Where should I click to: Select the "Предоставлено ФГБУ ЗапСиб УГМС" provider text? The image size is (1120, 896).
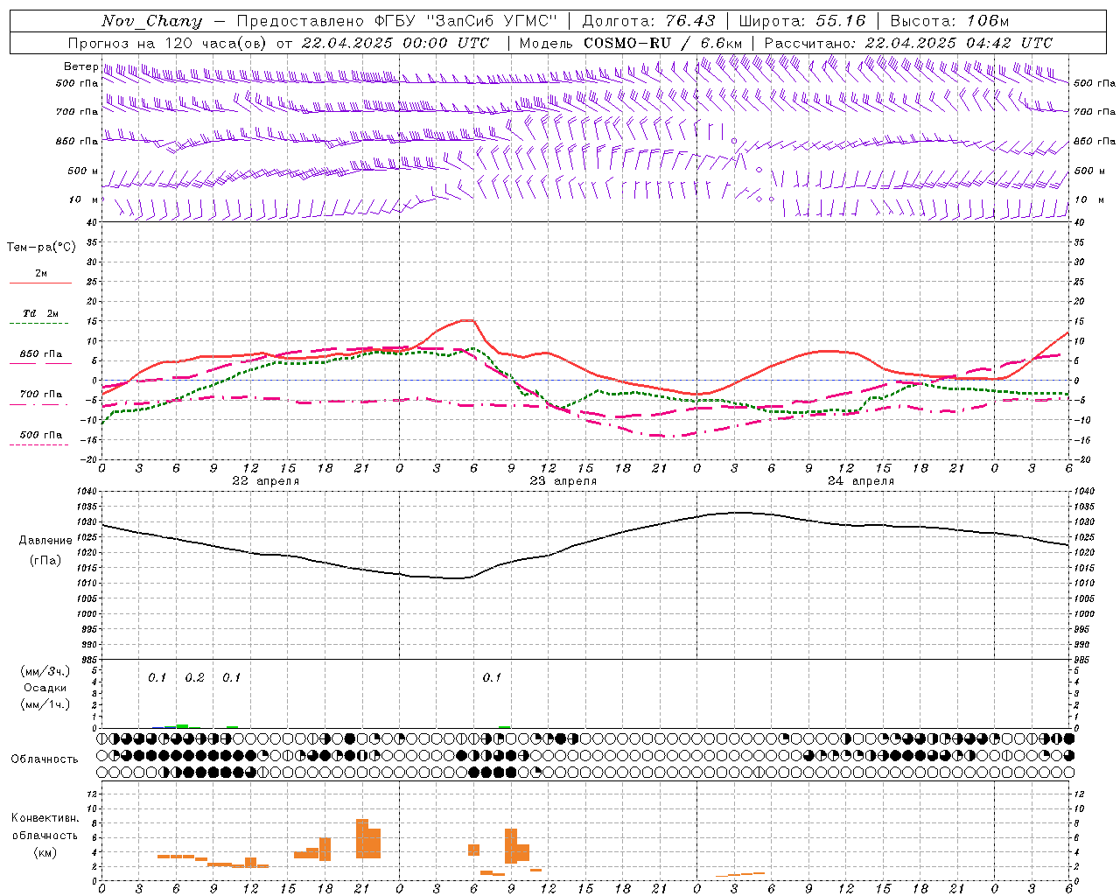(397, 21)
